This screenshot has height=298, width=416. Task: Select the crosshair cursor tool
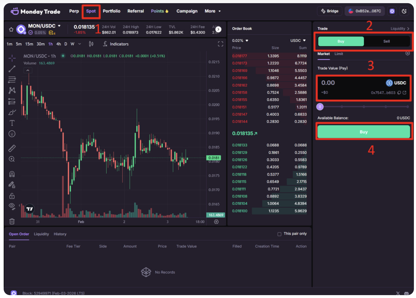coord(12,58)
